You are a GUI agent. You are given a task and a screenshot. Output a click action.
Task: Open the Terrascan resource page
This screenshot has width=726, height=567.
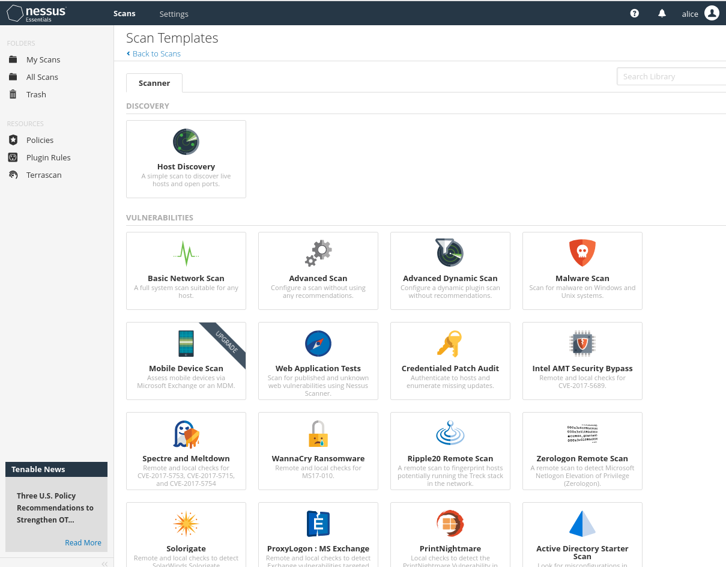[44, 175]
